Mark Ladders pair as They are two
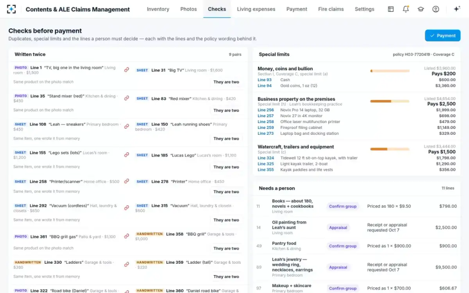469x293 pixels. [x=226, y=277]
